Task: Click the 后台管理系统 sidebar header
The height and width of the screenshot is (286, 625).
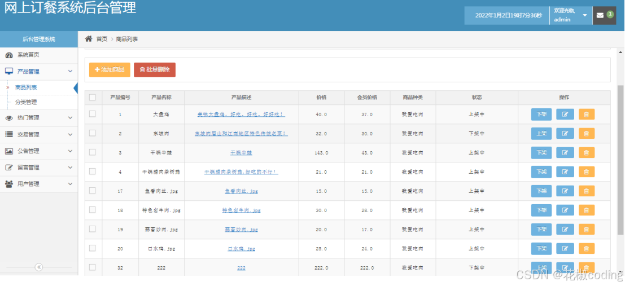Action: click(39, 39)
